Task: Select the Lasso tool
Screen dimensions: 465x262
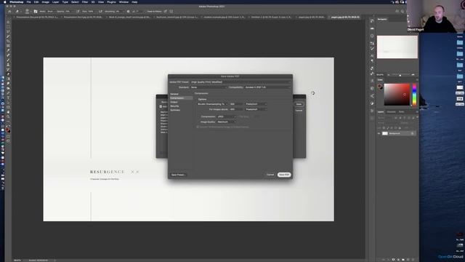Action: click(8, 31)
